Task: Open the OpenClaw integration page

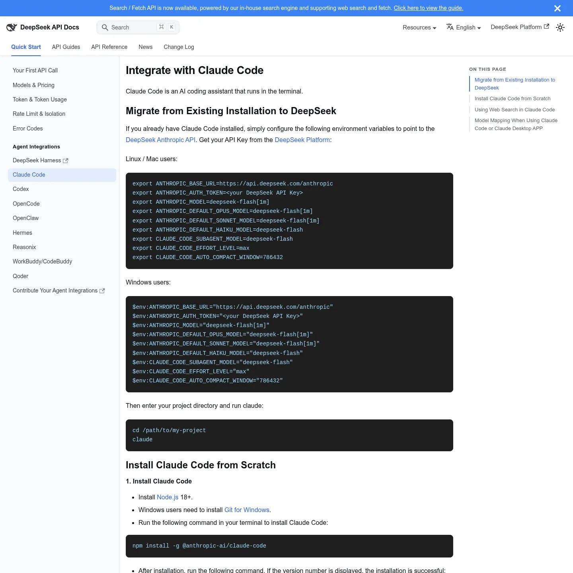Action: pos(62,218)
